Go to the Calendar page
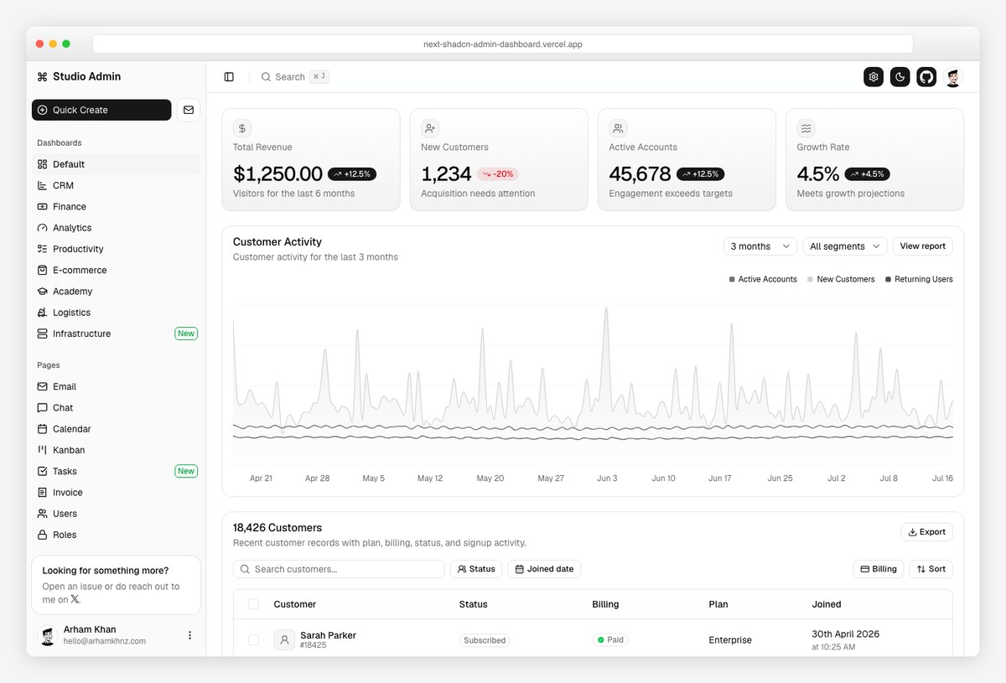 tap(116, 429)
